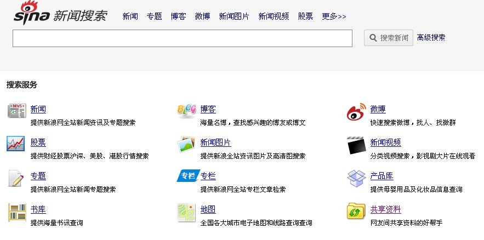Open the 书库 service link
The image size is (484, 240).
coord(38,209)
